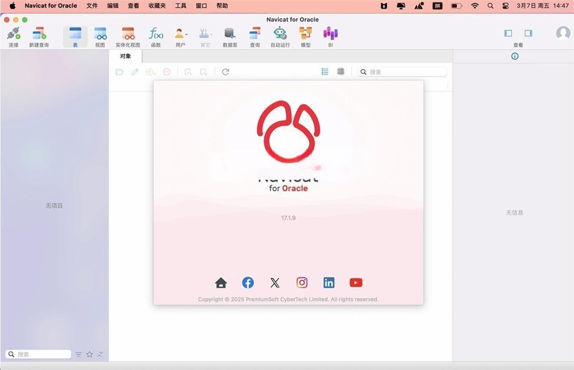574x370 pixels.
Task: Switch to the Objects (对象) tab
Action: (x=125, y=56)
